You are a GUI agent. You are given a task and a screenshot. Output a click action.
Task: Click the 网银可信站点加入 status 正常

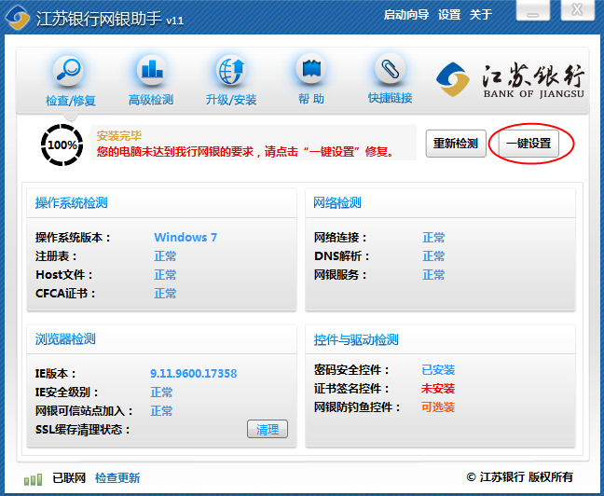pos(161,411)
